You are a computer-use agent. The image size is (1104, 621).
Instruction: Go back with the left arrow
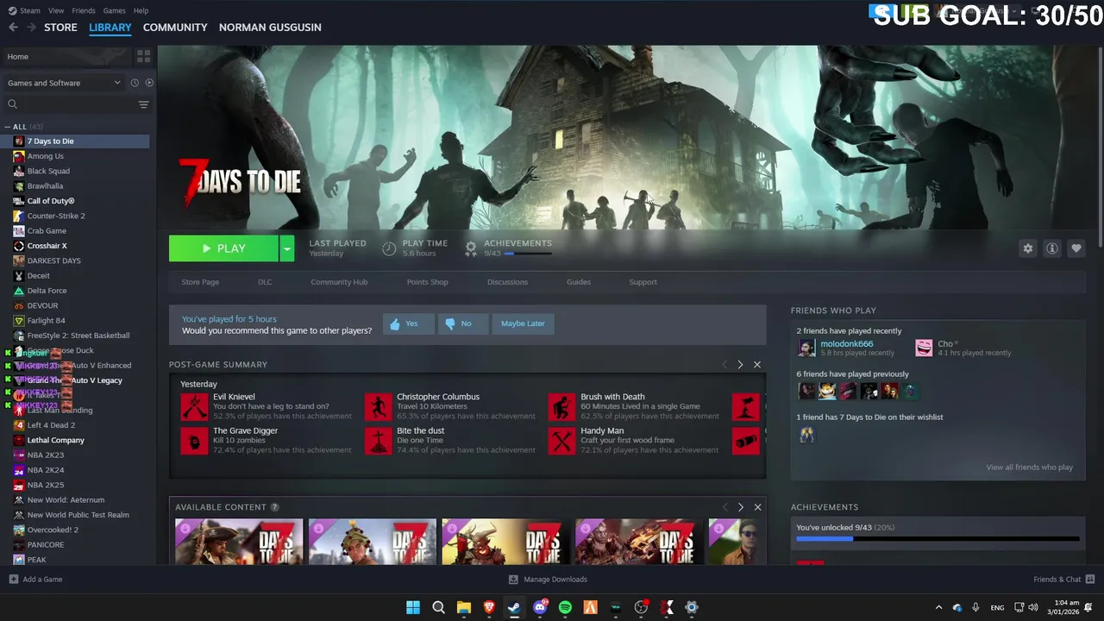pyautogui.click(x=13, y=28)
